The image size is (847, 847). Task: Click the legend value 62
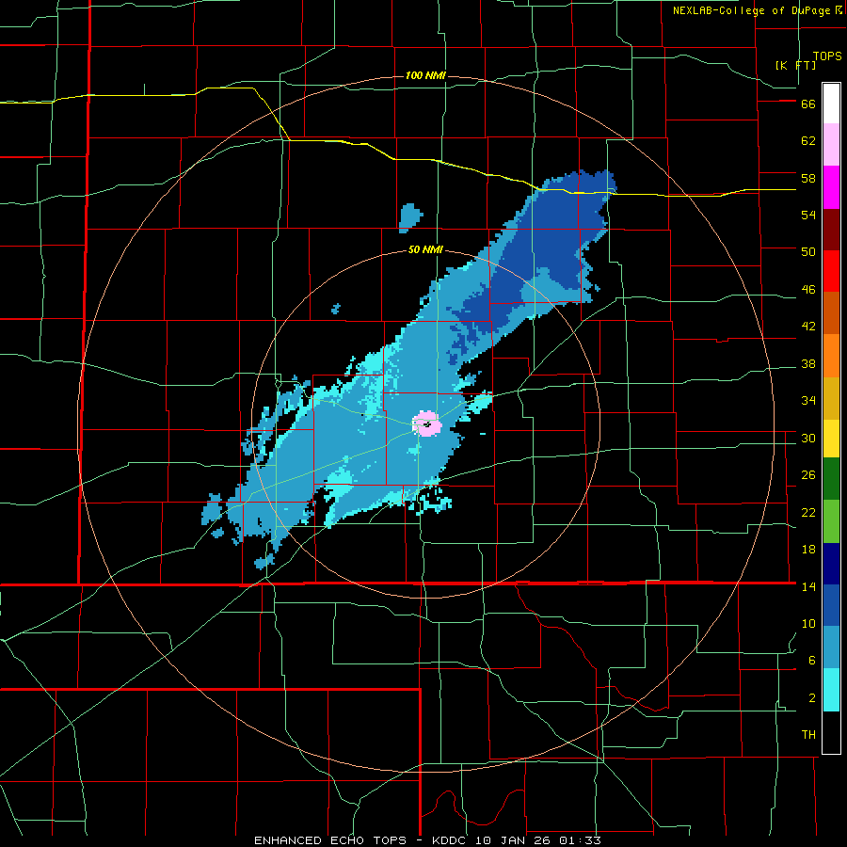[x=808, y=141]
